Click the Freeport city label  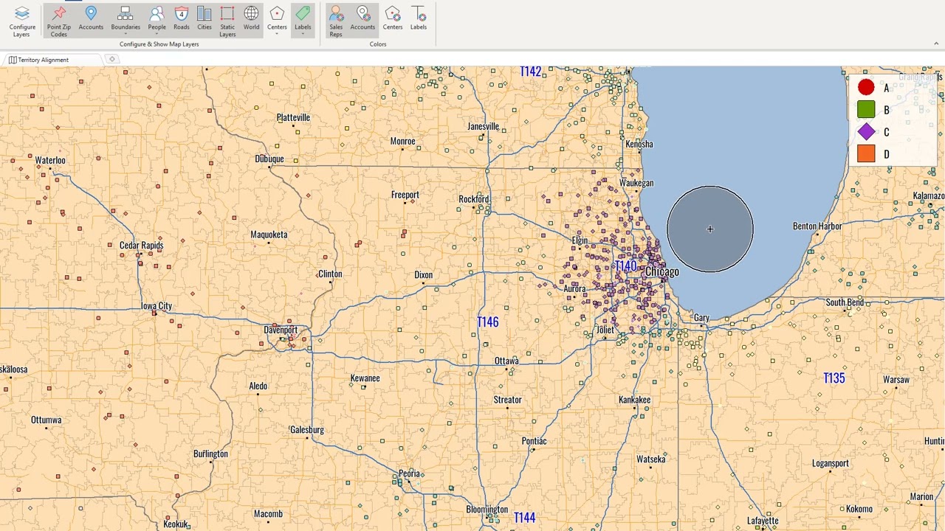coord(405,195)
